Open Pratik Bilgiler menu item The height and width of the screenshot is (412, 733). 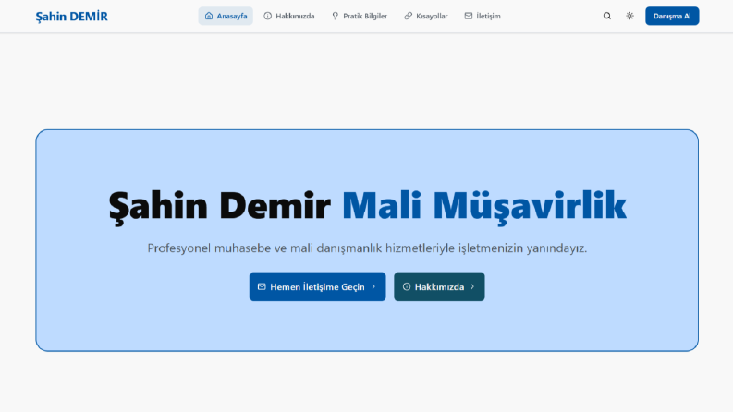[x=359, y=16]
